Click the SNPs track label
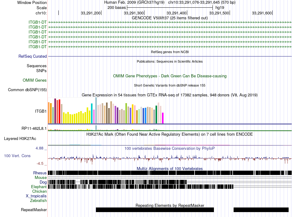 coord(41,71)
